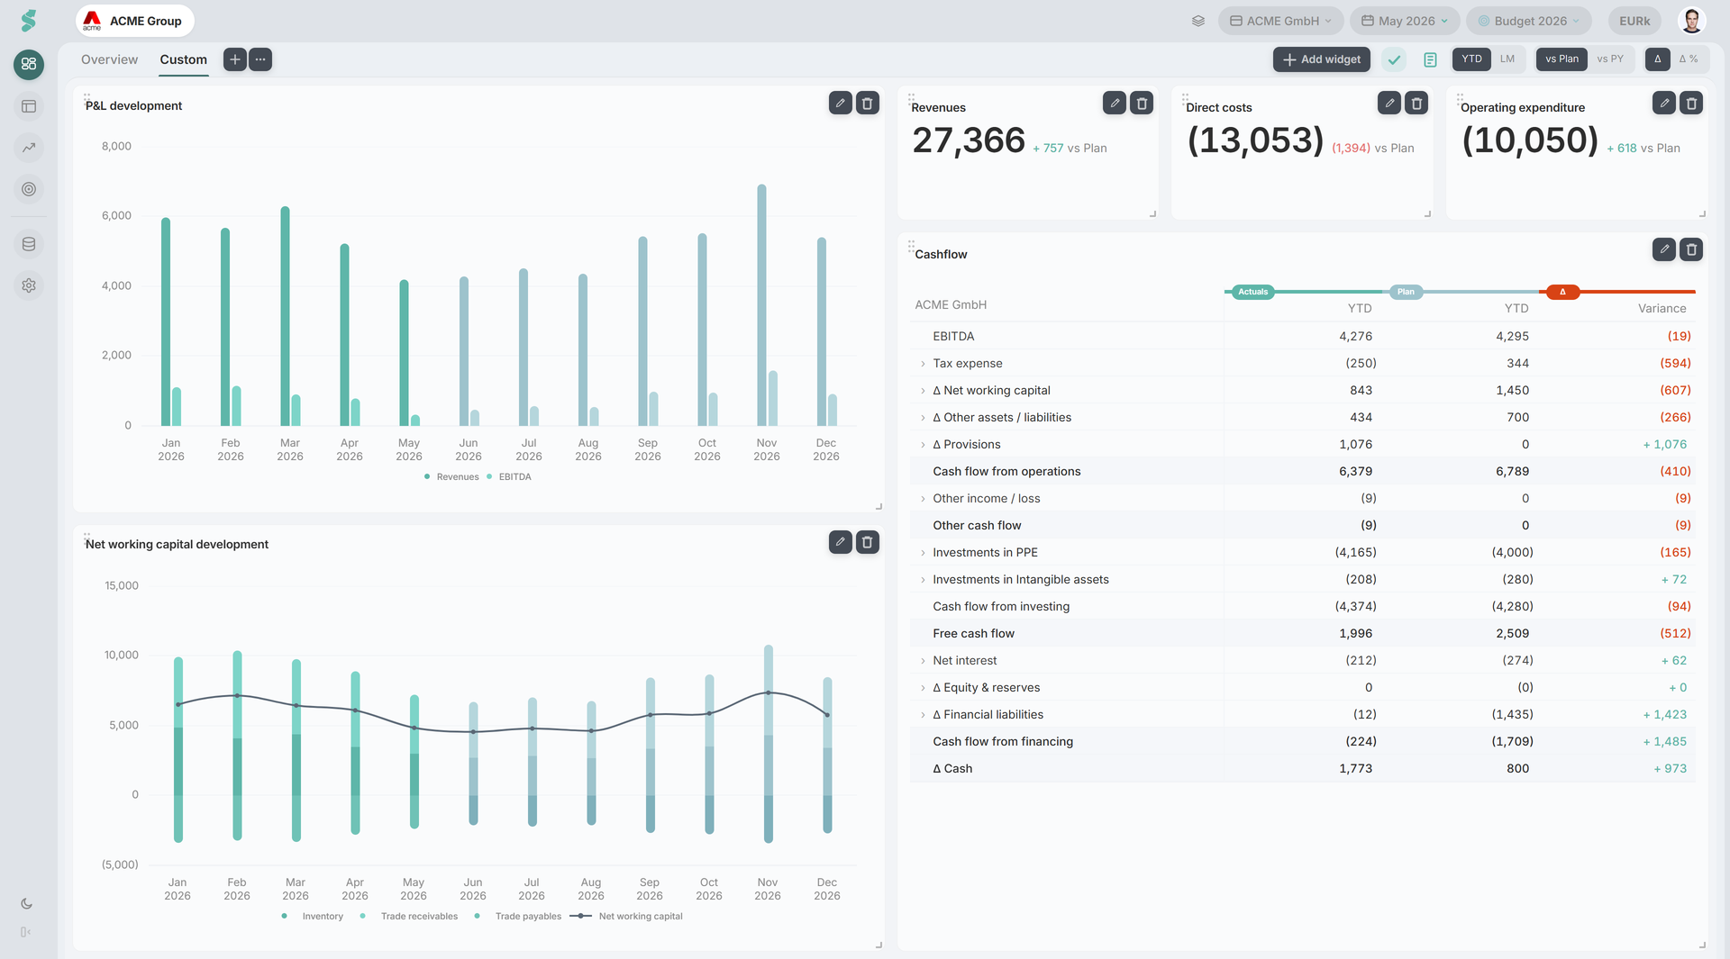Add a new dashboard tab with plus icon
The width and height of the screenshot is (1730, 959).
tap(234, 59)
